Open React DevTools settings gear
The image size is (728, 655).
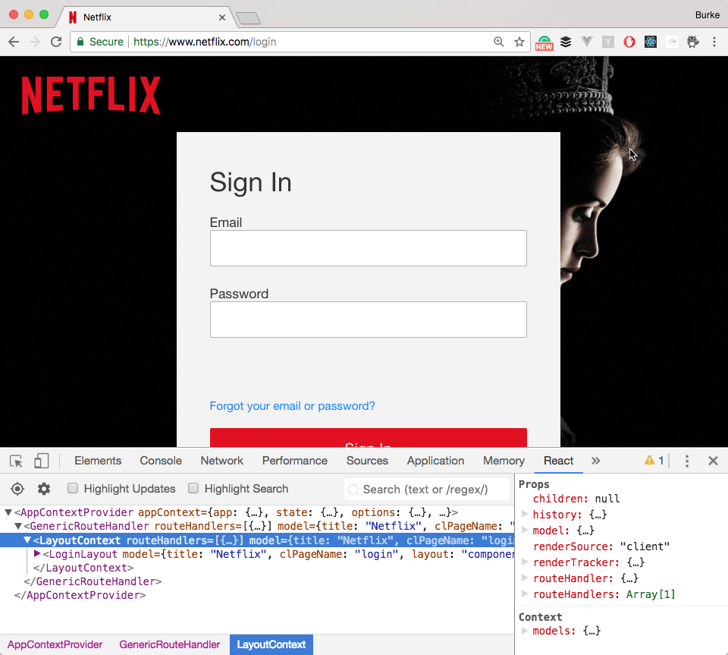(44, 489)
